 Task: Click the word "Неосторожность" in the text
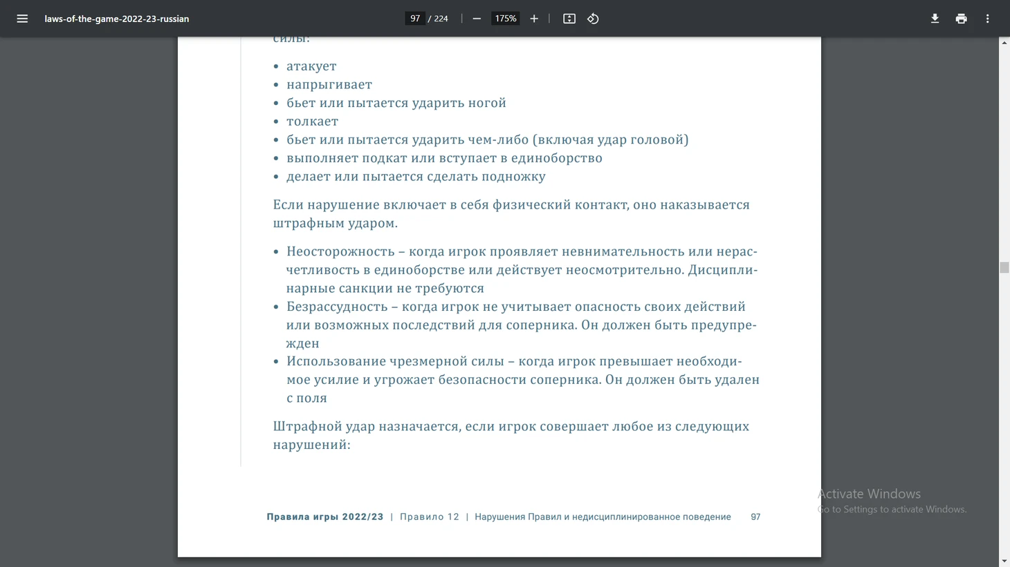coord(340,251)
